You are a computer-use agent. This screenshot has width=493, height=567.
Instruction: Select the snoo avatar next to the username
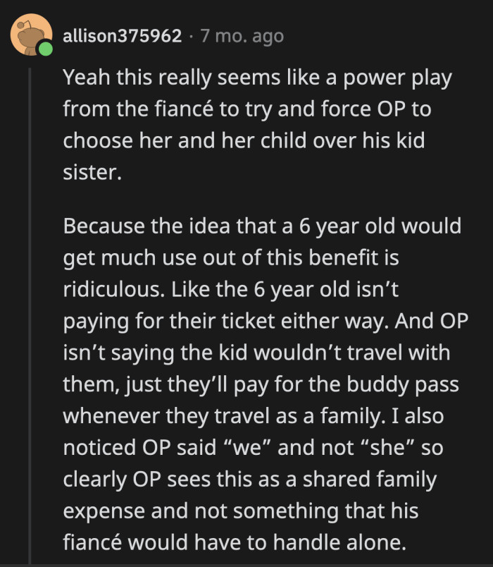(31, 34)
